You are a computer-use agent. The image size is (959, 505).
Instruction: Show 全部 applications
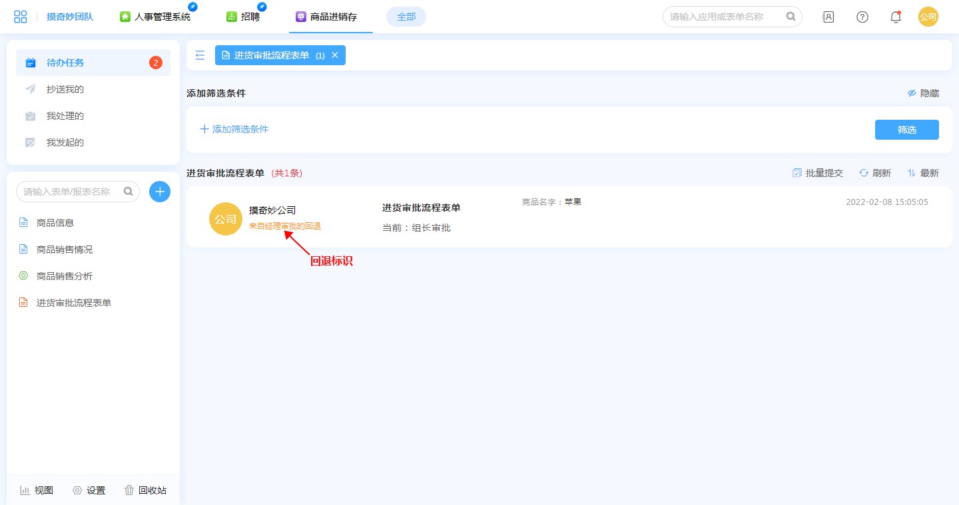406,17
